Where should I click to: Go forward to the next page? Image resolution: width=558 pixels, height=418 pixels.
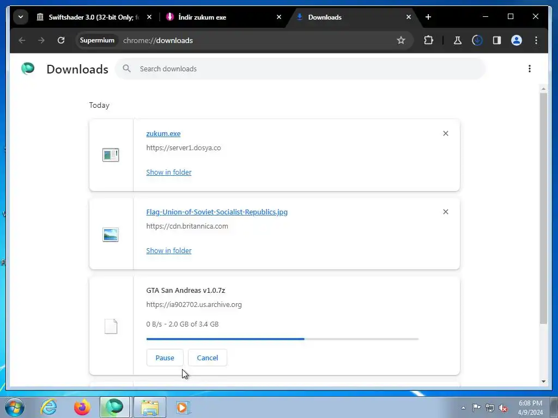[41, 40]
